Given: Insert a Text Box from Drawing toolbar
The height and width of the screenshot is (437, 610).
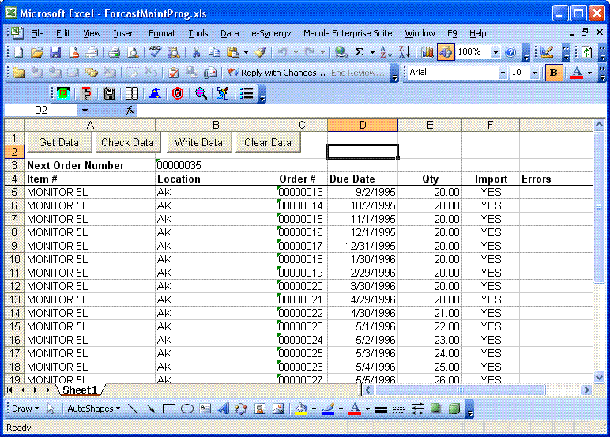Looking at the screenshot, I should (x=205, y=409).
